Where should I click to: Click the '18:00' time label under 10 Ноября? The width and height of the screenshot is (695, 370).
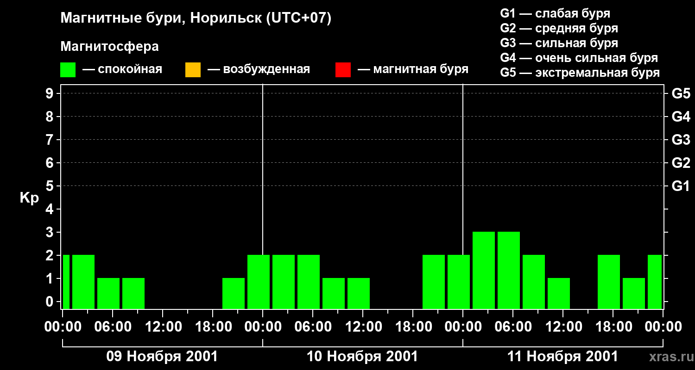pyautogui.click(x=413, y=327)
